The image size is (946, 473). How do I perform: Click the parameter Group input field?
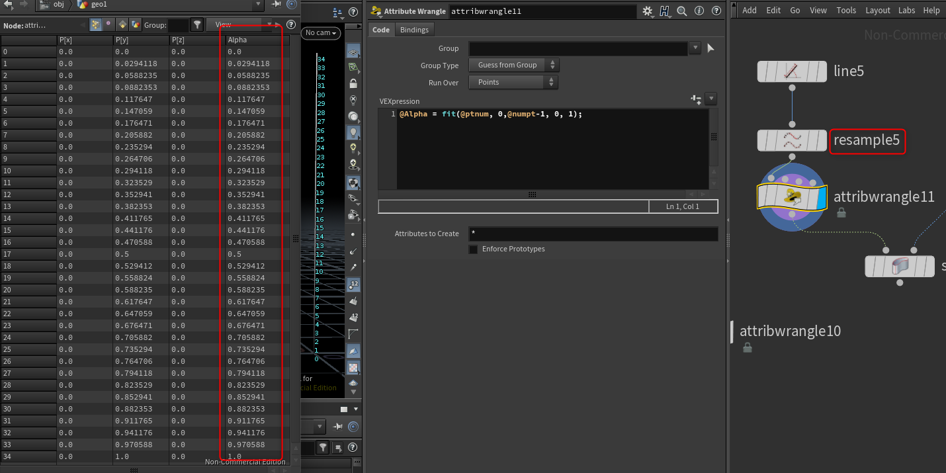(578, 48)
